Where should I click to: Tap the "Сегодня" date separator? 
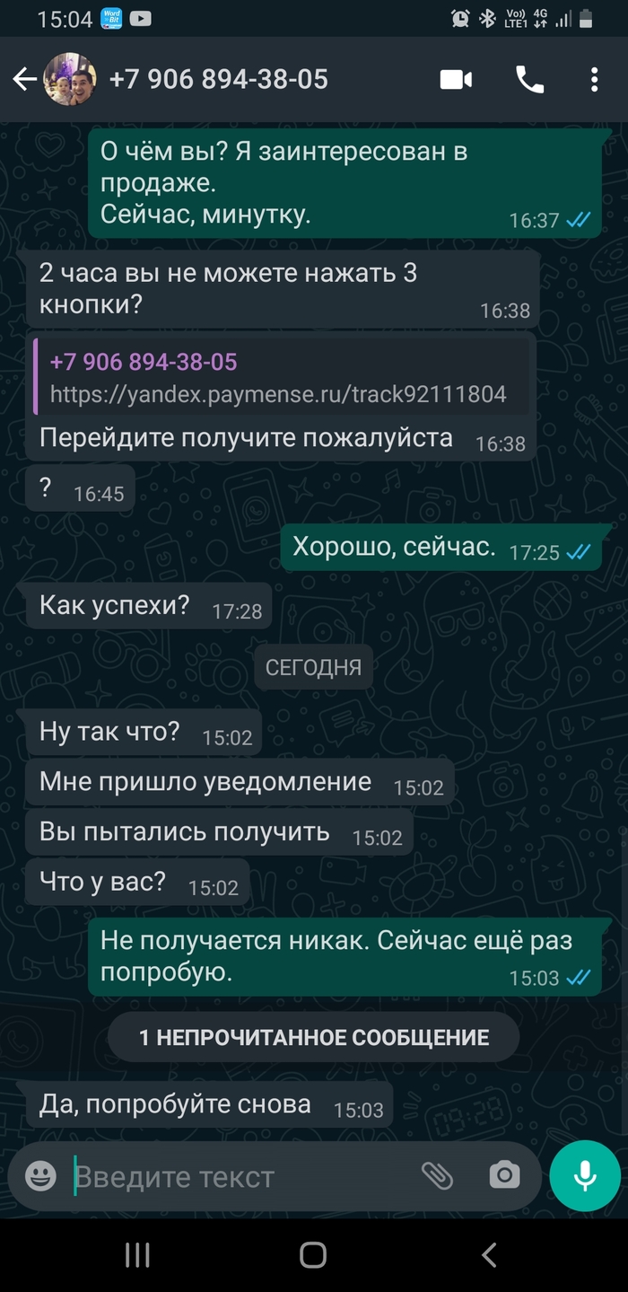click(313, 667)
